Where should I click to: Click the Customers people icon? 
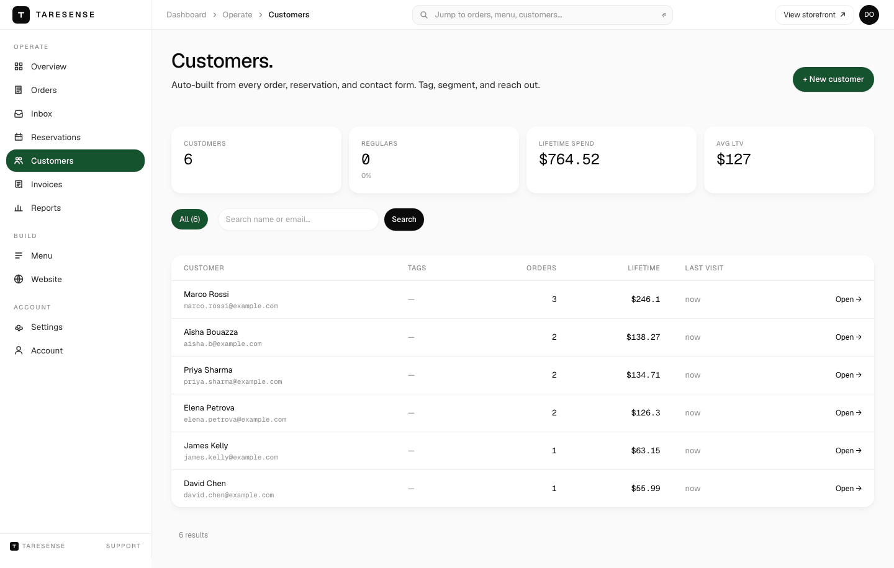click(x=19, y=161)
